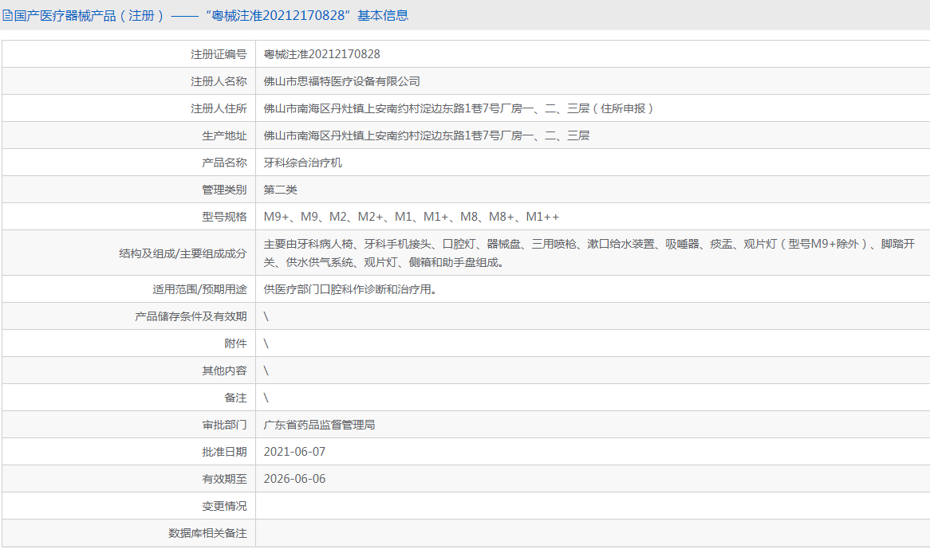Click the 结构及组成 composition description text
This screenshot has width=930, height=549.
click(x=590, y=253)
